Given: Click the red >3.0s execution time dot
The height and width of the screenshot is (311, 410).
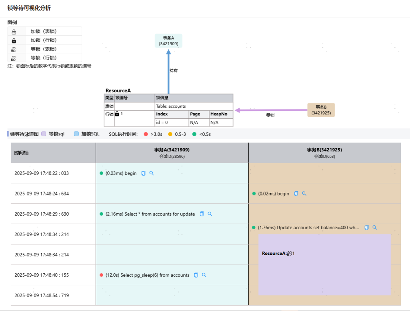Looking at the screenshot, I should coord(146,134).
